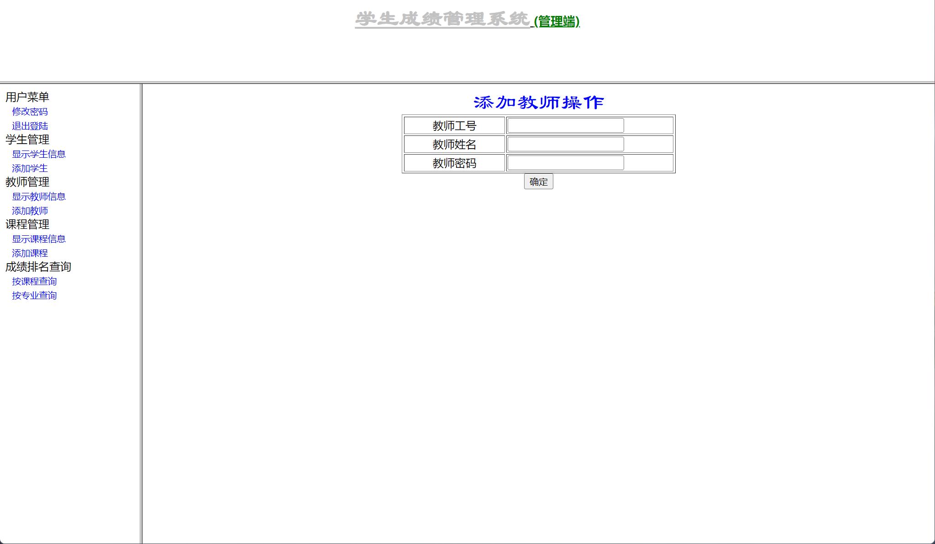Open 显示学生信息 student list
The image size is (935, 544).
coord(38,154)
